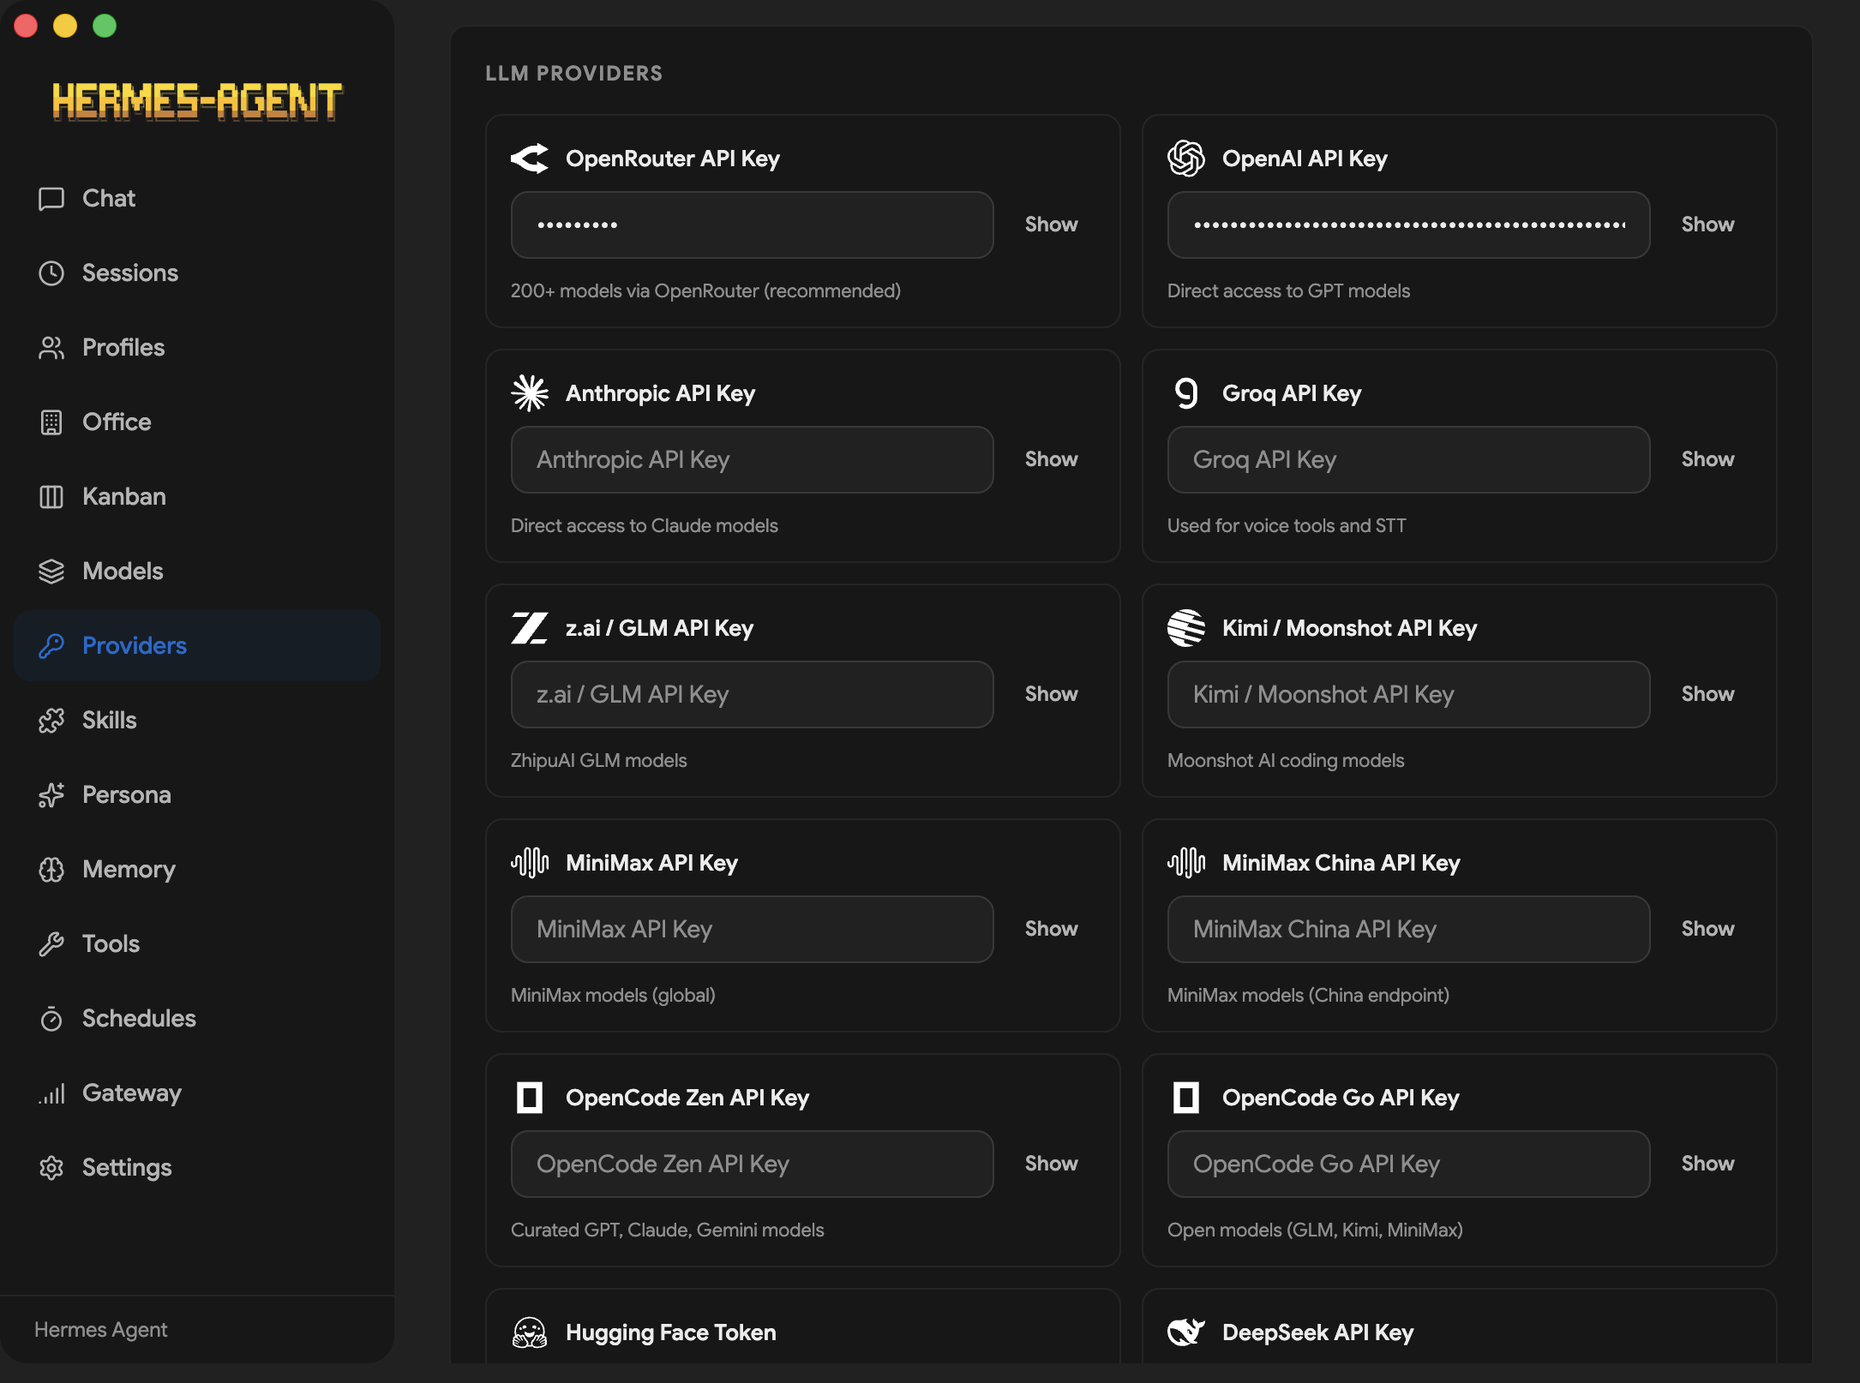The image size is (1860, 1383).
Task: Click the z.ai logo icon
Action: (x=530, y=628)
